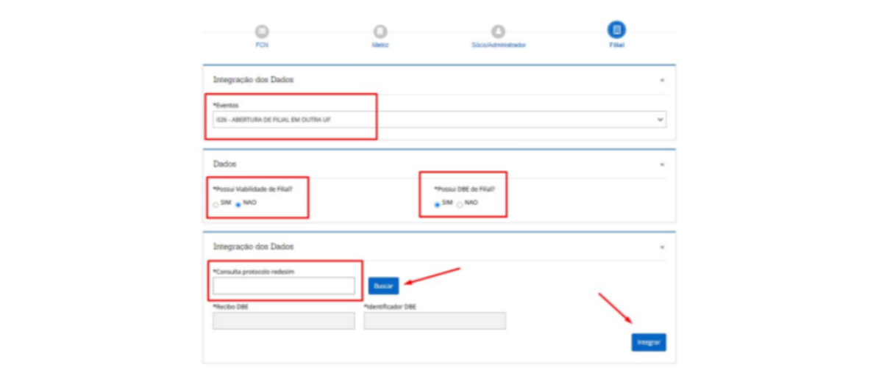
Task: Collapse the top Integração dos Dados panel
Action: coord(662,79)
